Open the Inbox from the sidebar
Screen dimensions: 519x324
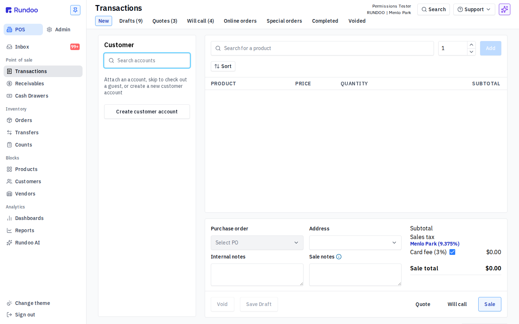(x=43, y=47)
